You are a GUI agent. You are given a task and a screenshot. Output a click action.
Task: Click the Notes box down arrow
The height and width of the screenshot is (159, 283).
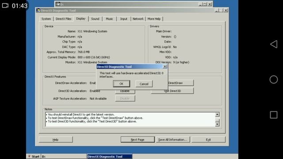pos(217,124)
